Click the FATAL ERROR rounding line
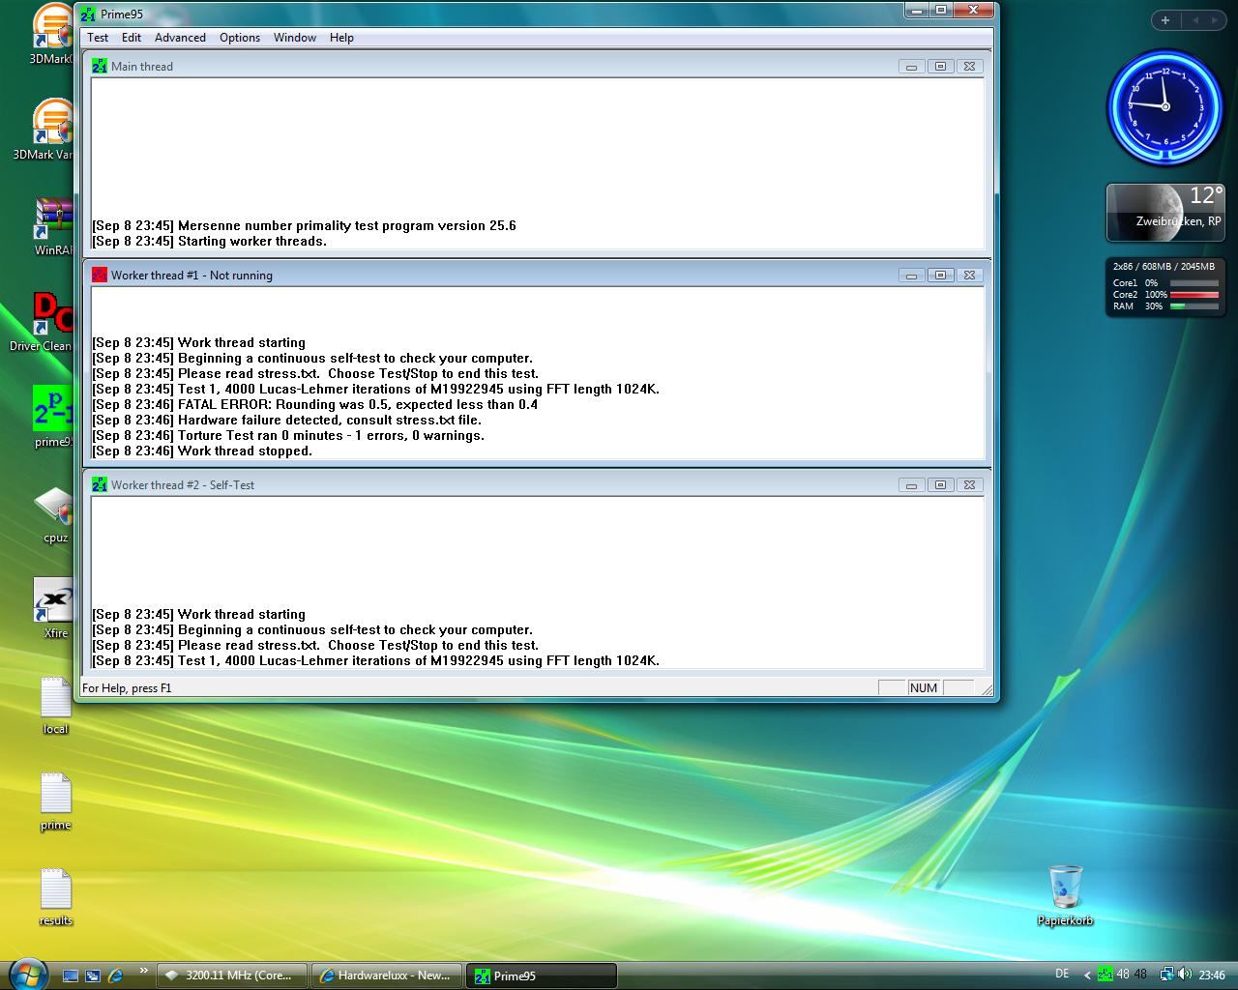The width and height of the screenshot is (1238, 990). 314,404
